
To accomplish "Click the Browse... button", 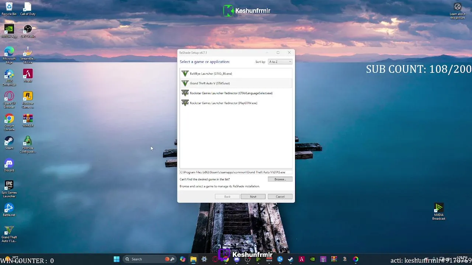I will (x=280, y=179).
